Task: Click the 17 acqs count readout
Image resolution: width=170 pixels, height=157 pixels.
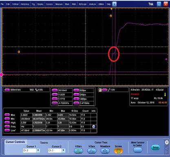Action: coord(135,98)
